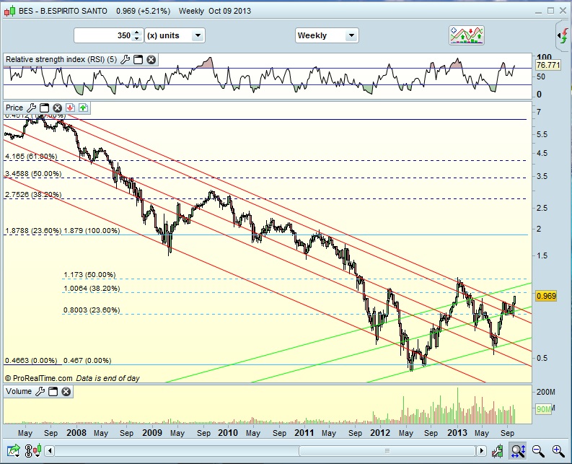The image size is (572, 464).
Task: Click the Relative strength index (RSI) title
Action: coord(61,59)
